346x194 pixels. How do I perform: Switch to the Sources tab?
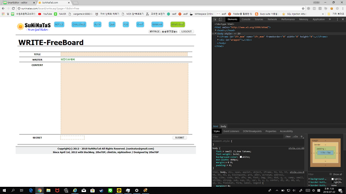tap(259, 19)
